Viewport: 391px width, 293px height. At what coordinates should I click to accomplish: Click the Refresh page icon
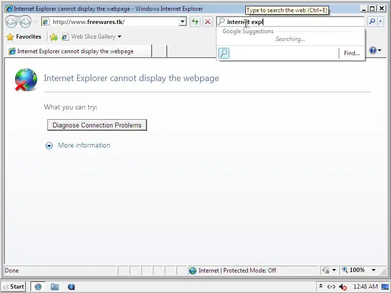195,22
